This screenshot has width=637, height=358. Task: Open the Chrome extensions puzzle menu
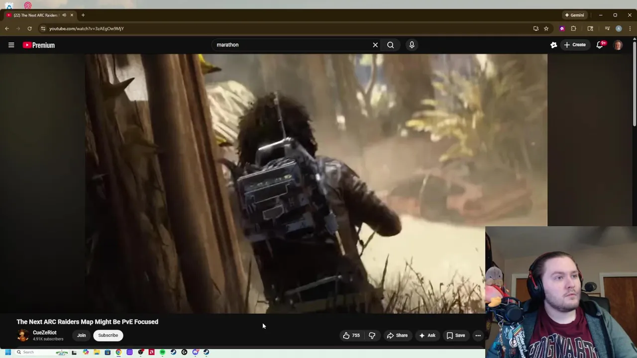pos(573,28)
